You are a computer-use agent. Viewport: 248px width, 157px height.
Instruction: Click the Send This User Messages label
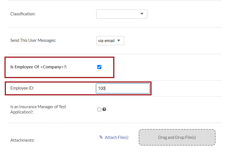tap(33, 40)
